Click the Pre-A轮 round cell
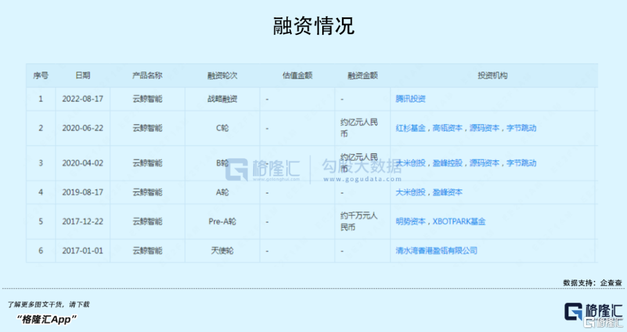This screenshot has height=332, width=627. [222, 221]
